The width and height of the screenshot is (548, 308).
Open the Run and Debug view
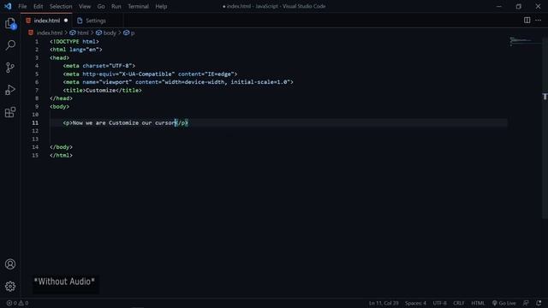pos(10,90)
